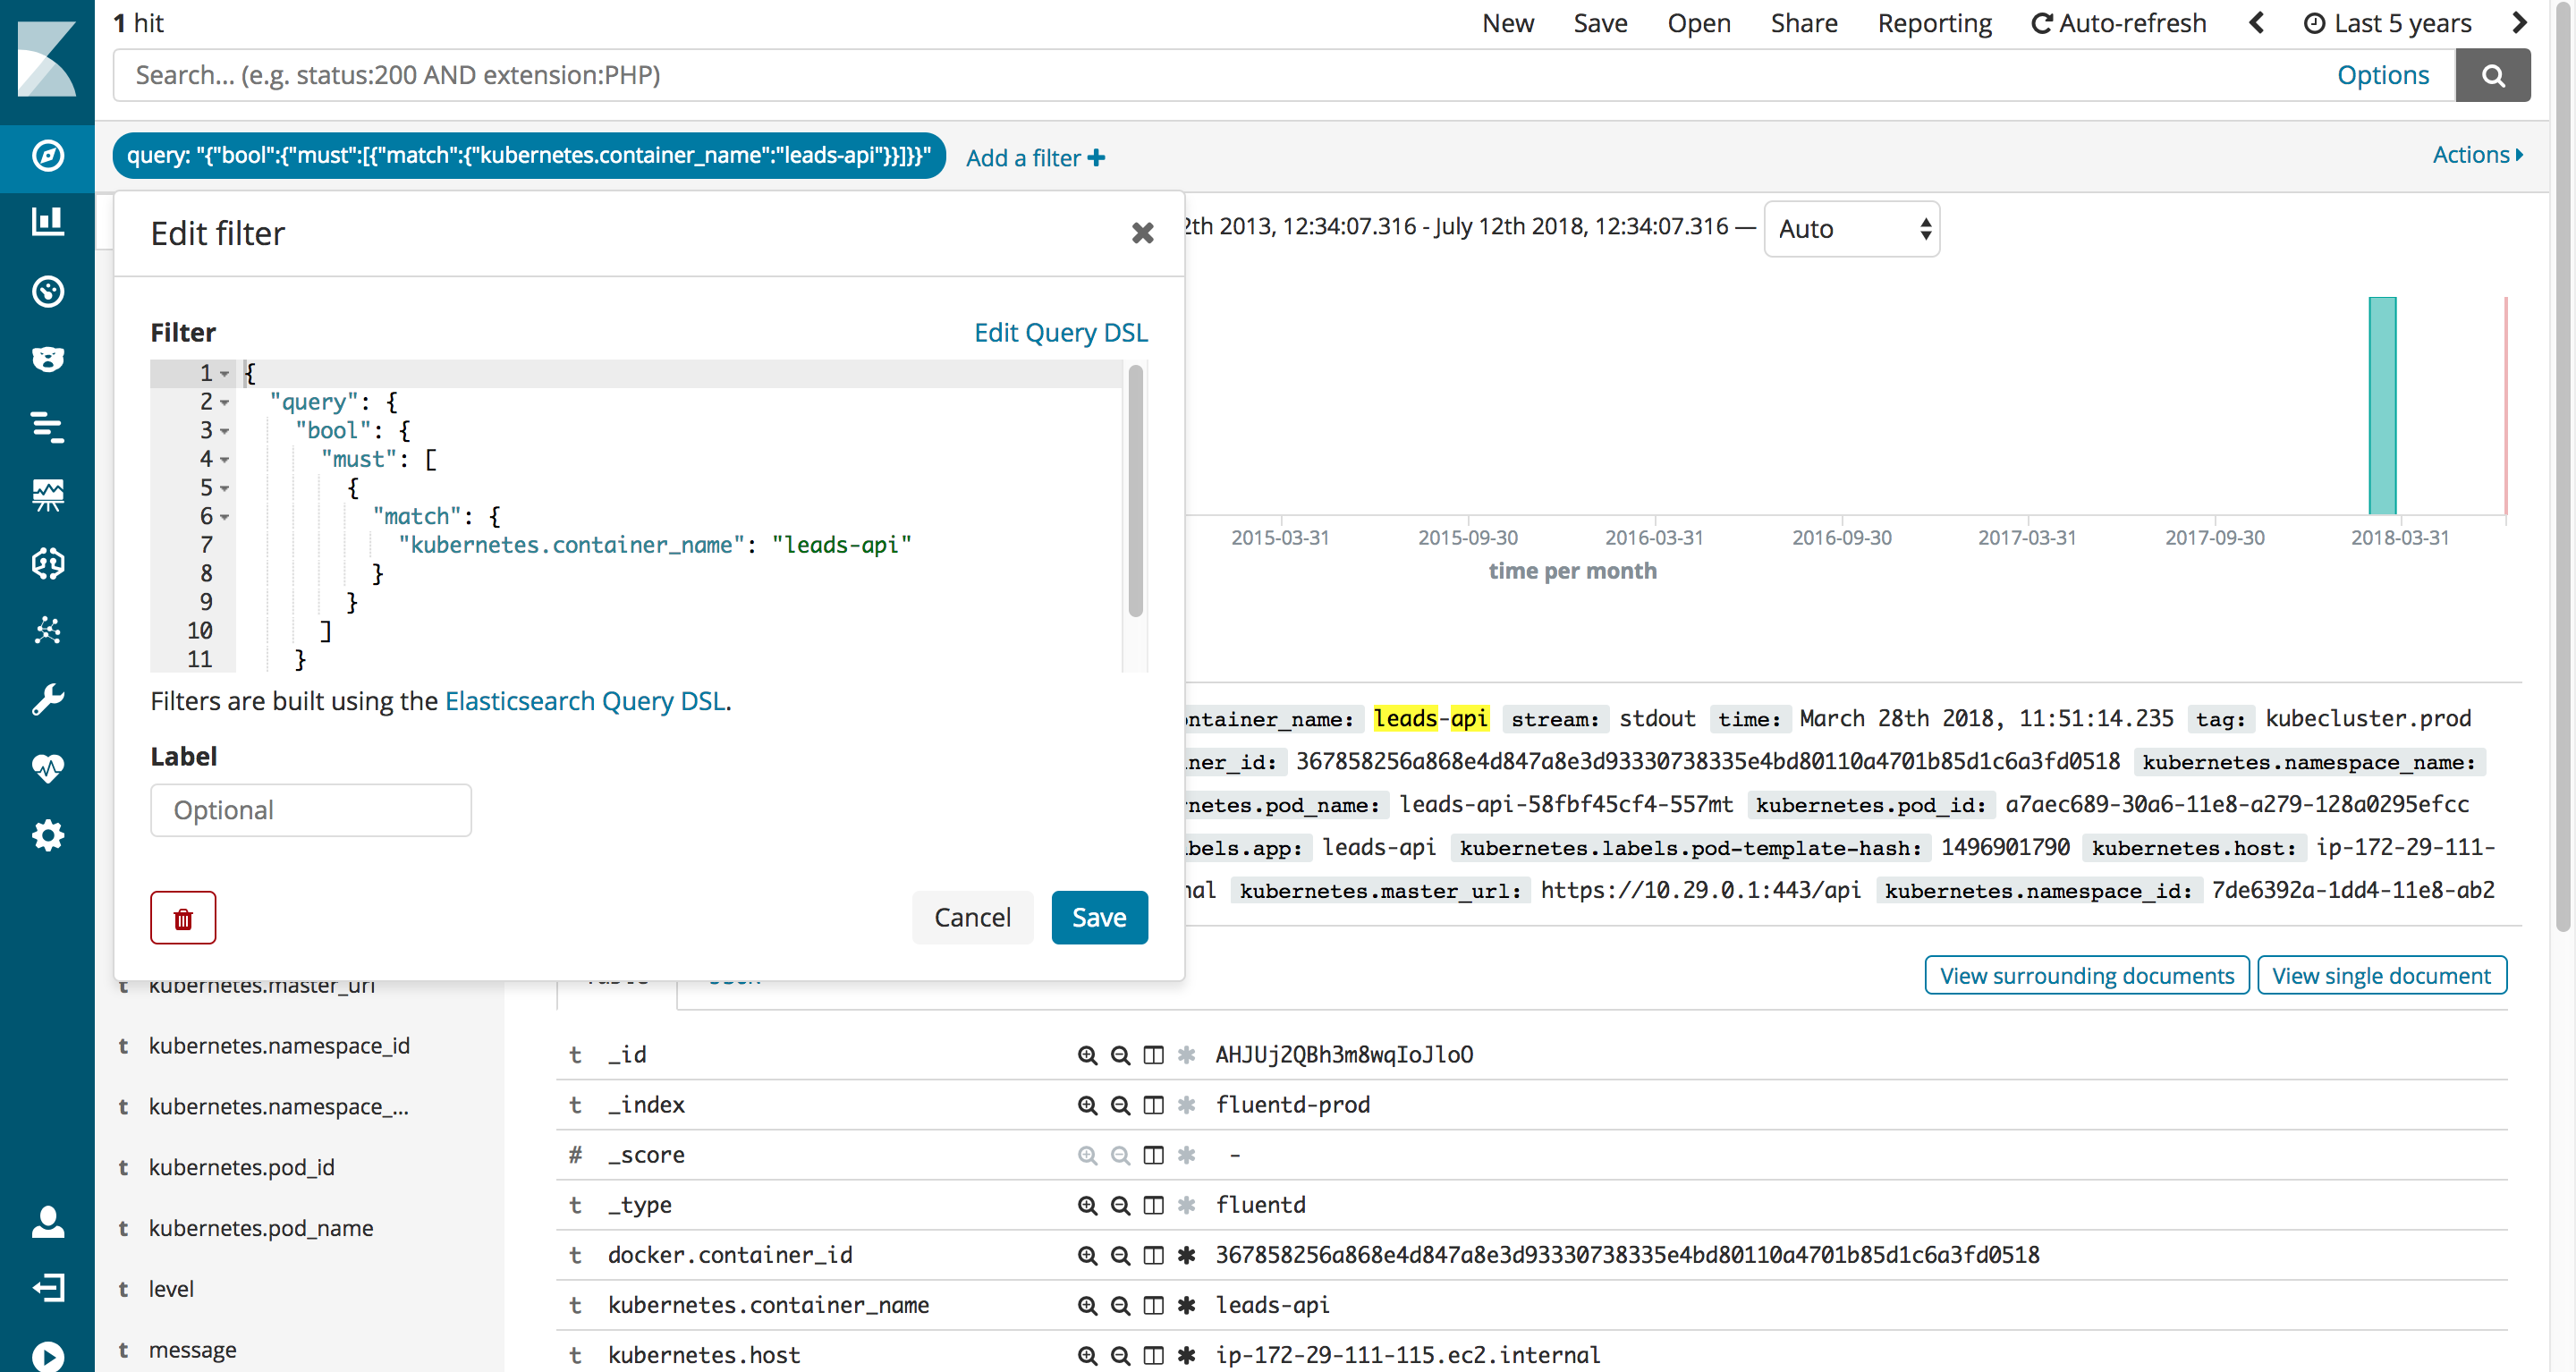
Task: Open the Reporting menu
Action: (x=1934, y=22)
